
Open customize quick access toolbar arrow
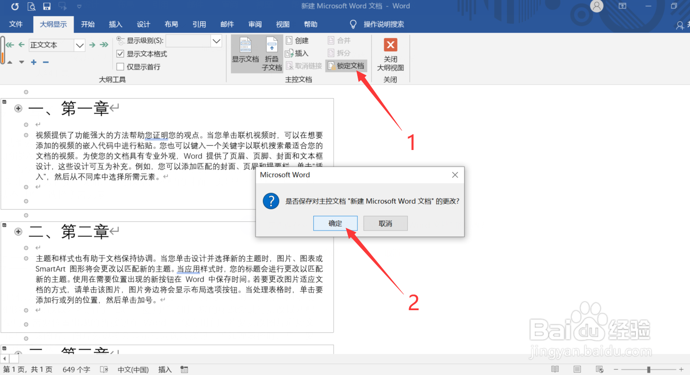[x=79, y=6]
